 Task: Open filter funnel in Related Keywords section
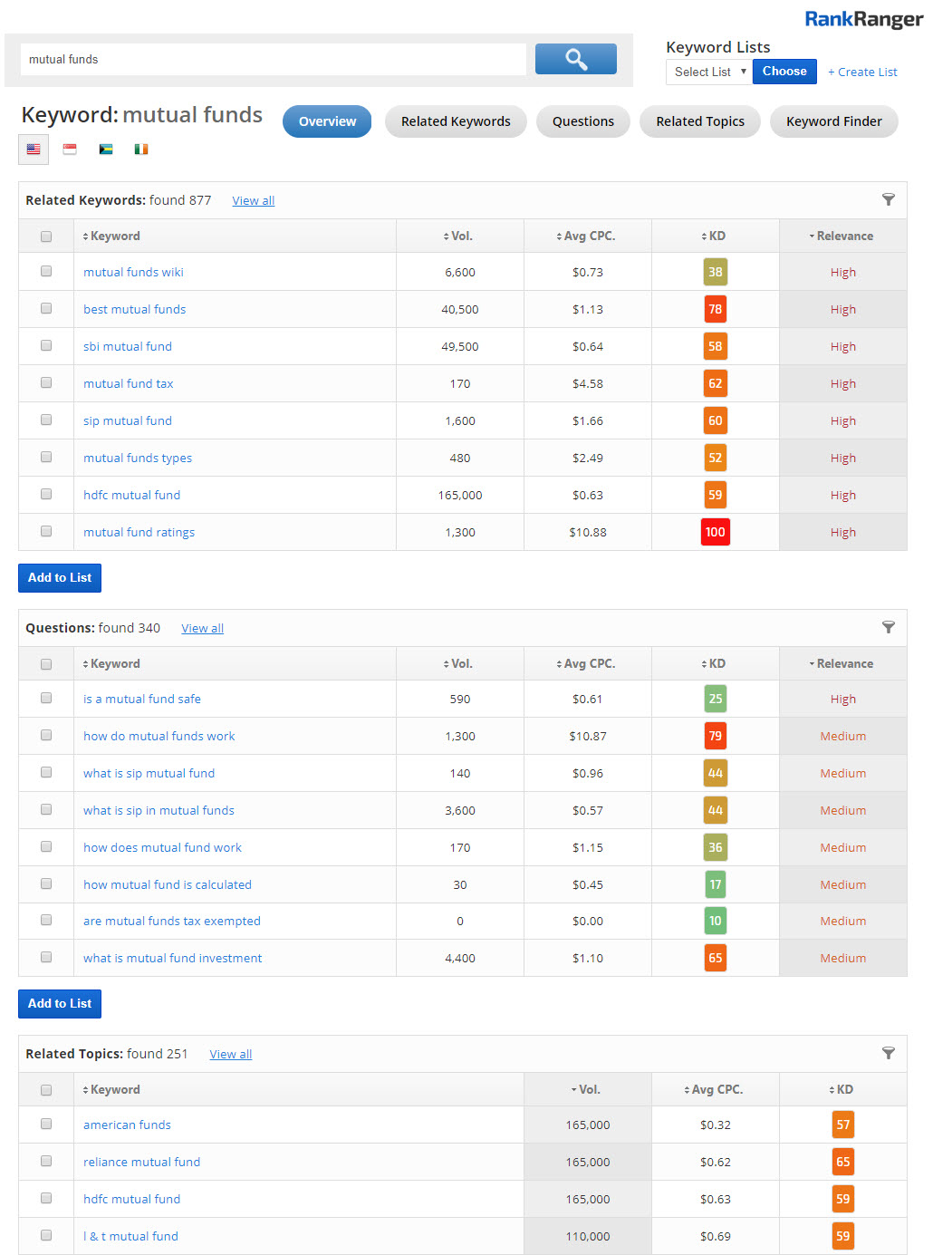point(888,200)
